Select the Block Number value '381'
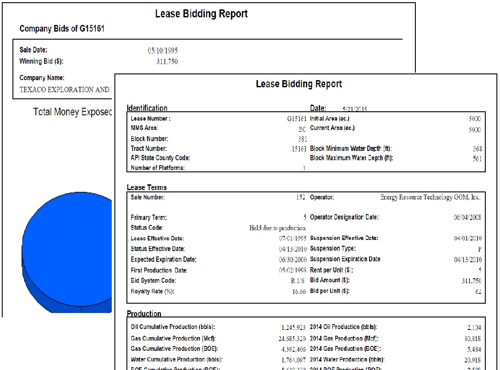The image size is (500, 370). [x=303, y=139]
